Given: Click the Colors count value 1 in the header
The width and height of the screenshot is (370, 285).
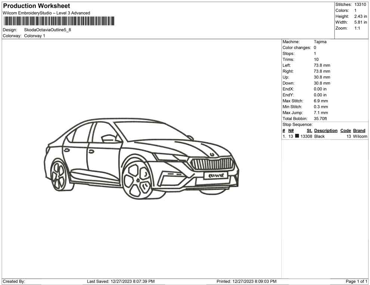Looking at the screenshot, I should [355, 10].
